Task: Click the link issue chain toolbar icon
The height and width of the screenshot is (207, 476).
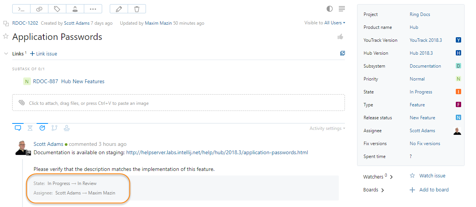Action: [39, 9]
